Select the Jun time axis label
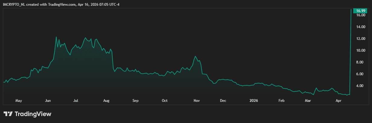This screenshot has width=372, height=123. pos(48,100)
